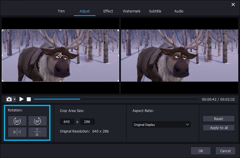Click the crop height field 286
This screenshot has height=158, width=240.
[x=87, y=122]
